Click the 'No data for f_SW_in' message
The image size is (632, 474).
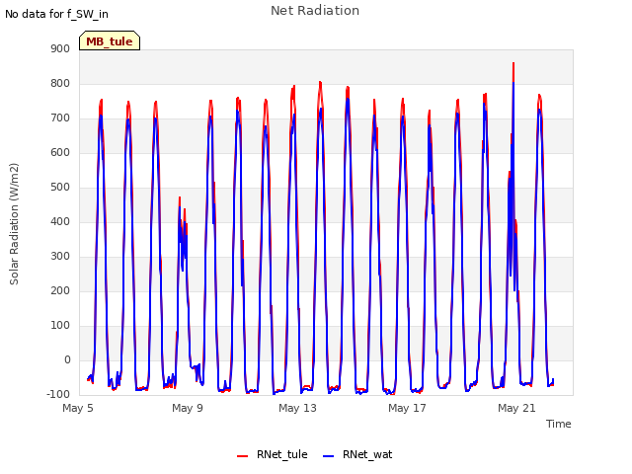pos(56,14)
